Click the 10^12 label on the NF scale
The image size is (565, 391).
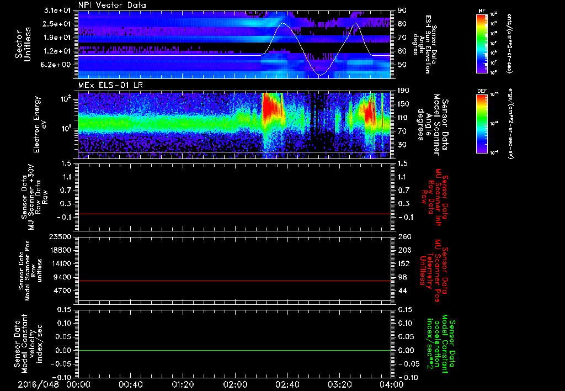coord(494,14)
